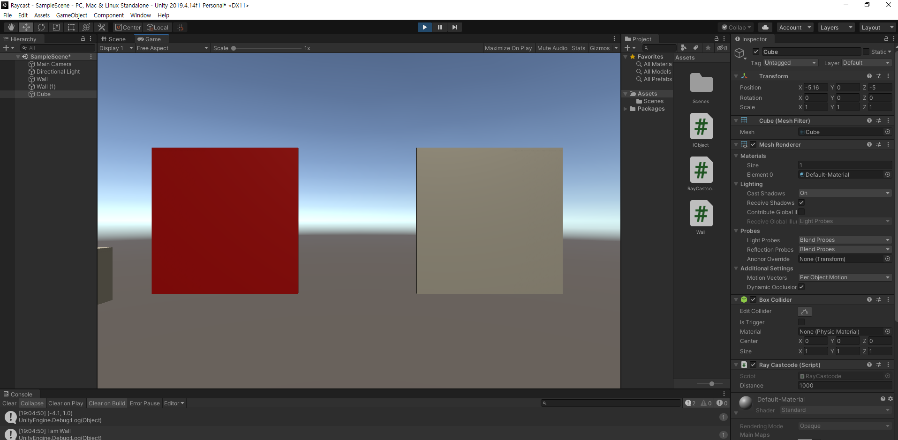Start Play mode
The height and width of the screenshot is (440, 898).
pyautogui.click(x=424, y=27)
